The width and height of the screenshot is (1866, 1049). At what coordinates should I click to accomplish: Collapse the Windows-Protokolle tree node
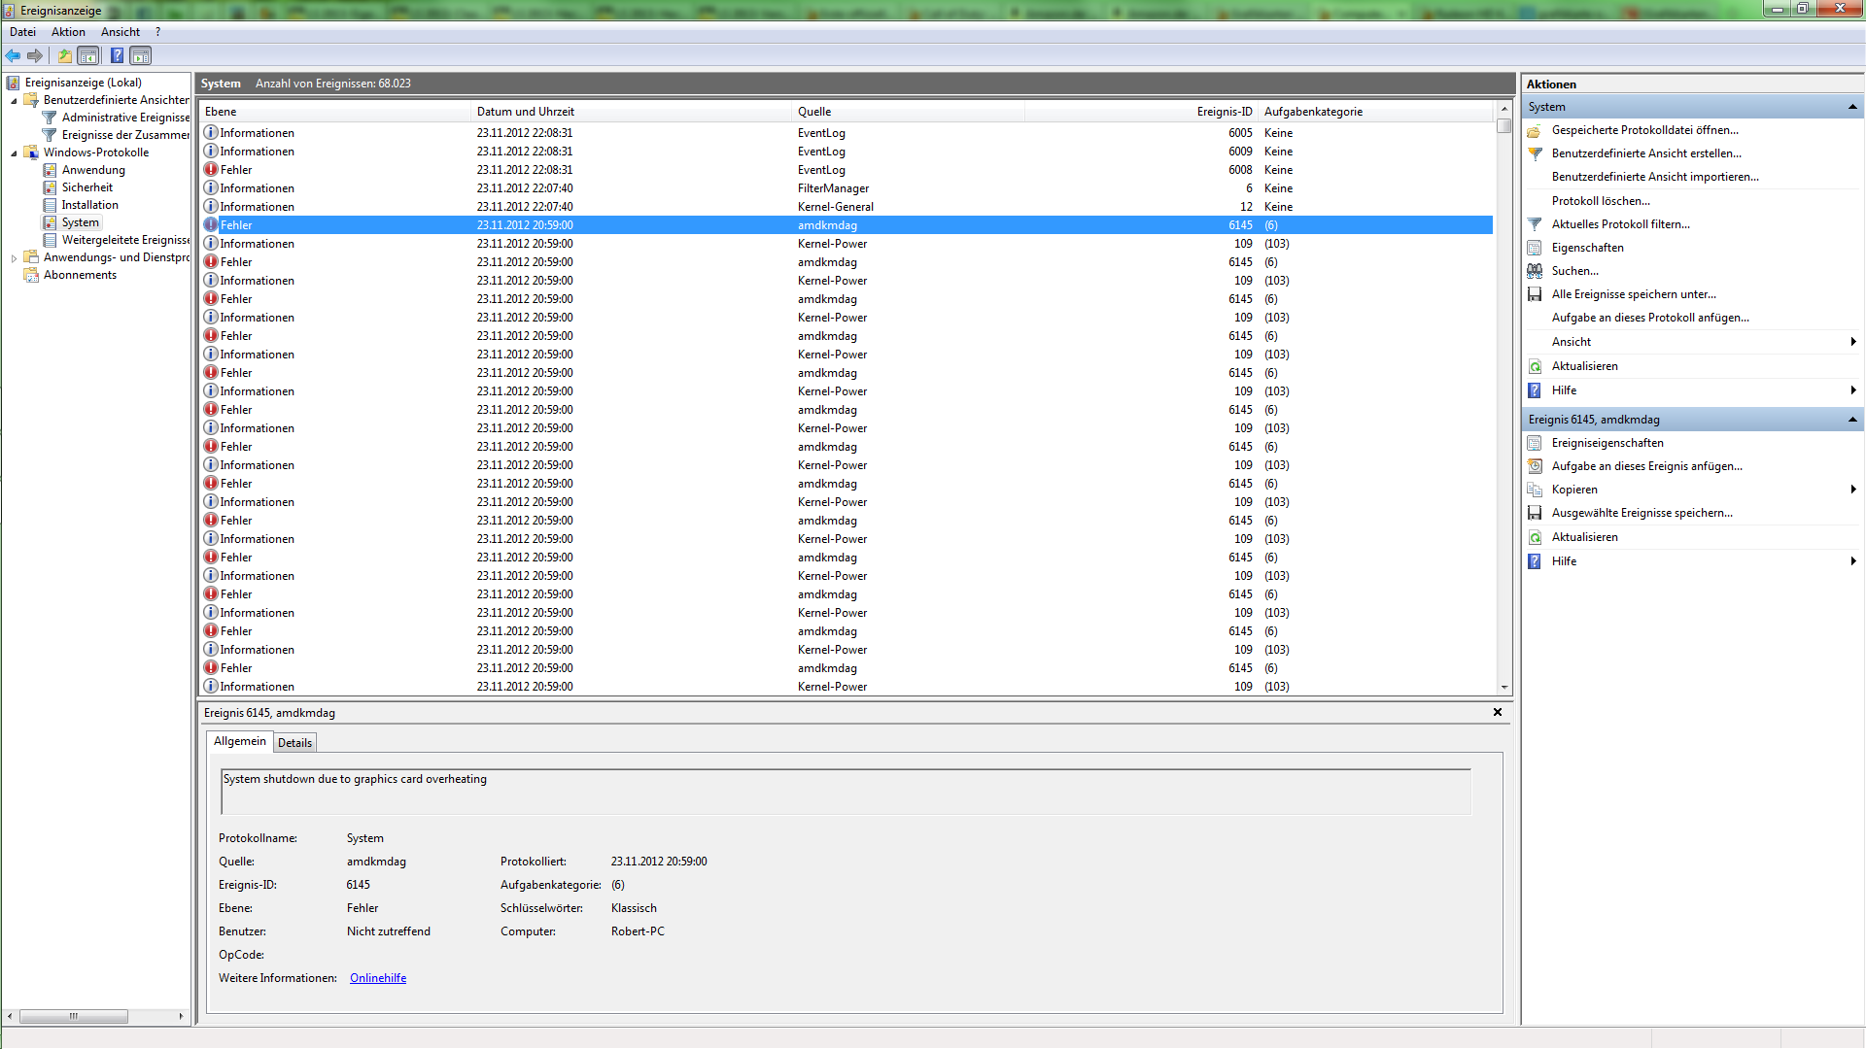[x=14, y=152]
